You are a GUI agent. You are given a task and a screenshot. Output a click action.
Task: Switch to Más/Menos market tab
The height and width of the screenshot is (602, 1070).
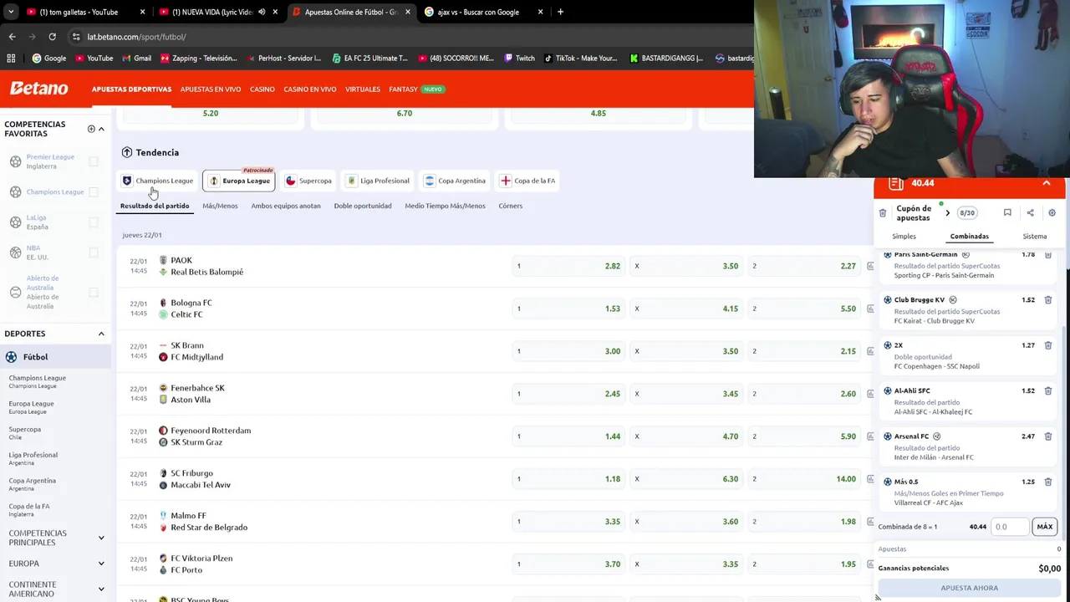[x=220, y=206]
